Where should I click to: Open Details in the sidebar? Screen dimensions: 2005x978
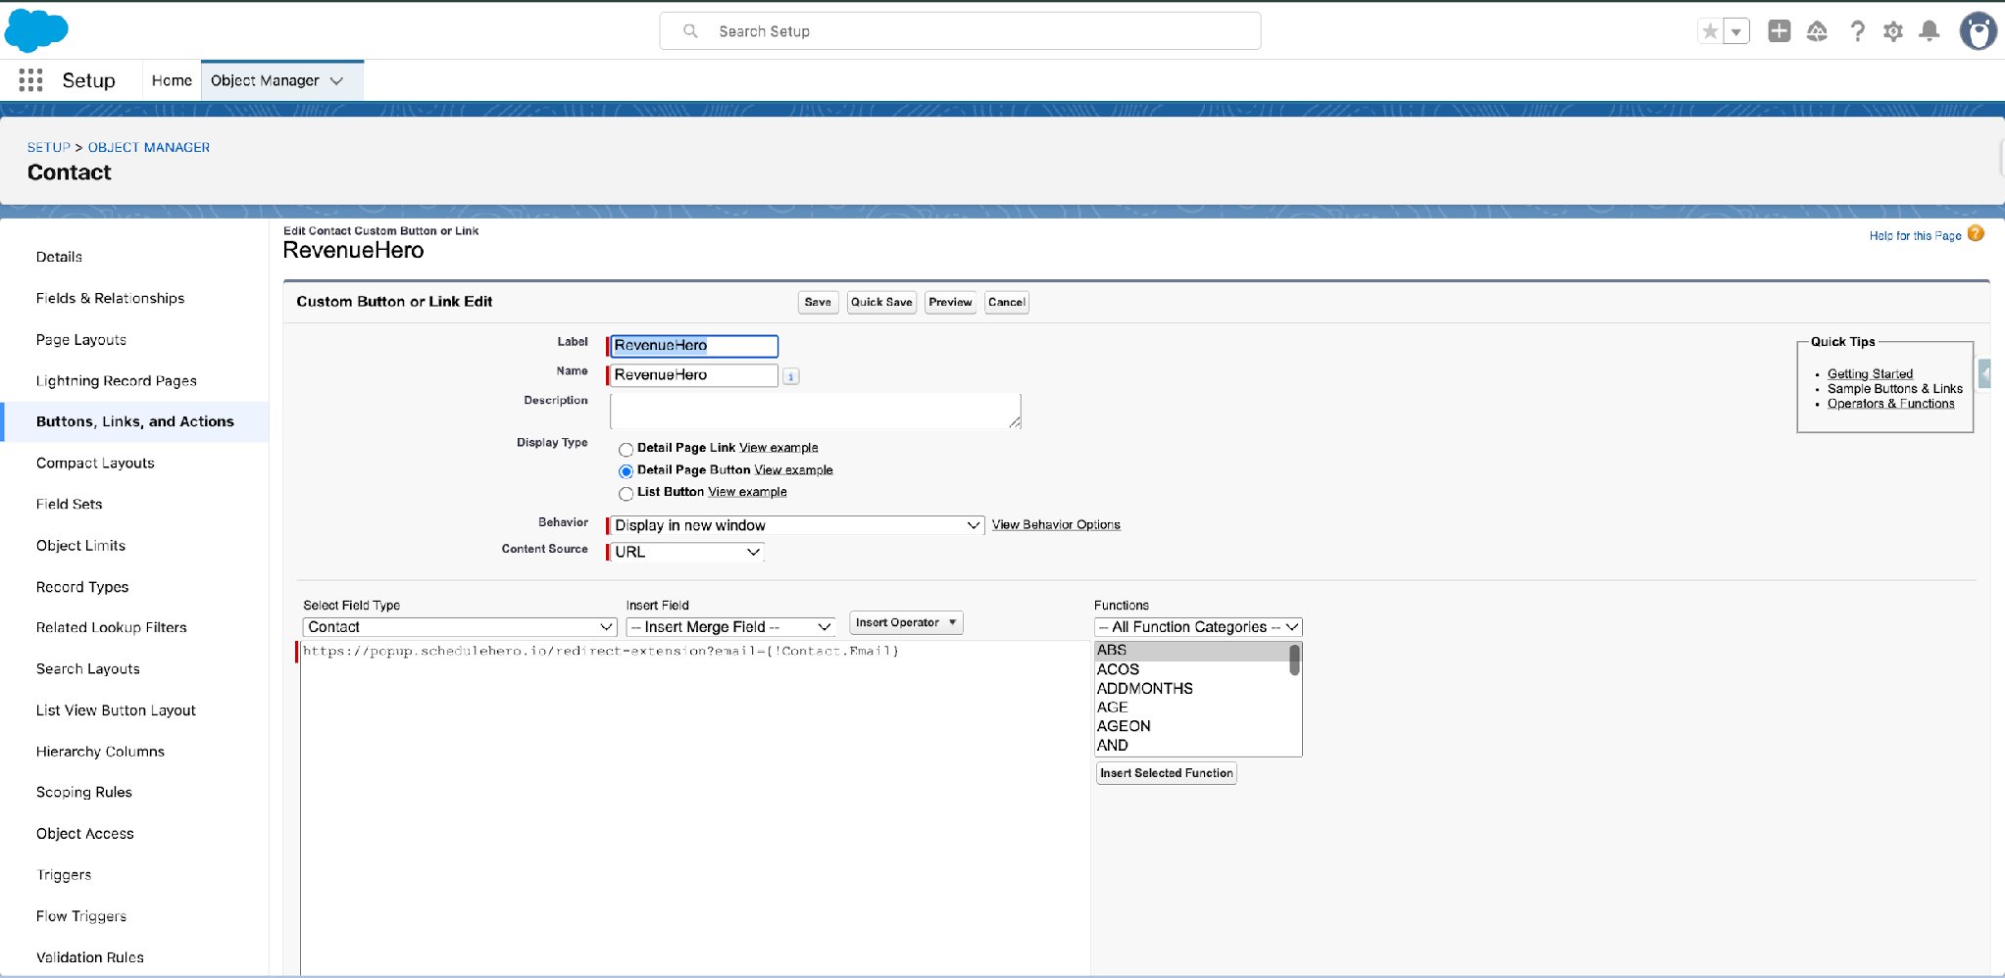pyautogui.click(x=59, y=257)
